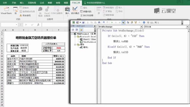Open the 宏 (Macros) button

click(15, 11)
